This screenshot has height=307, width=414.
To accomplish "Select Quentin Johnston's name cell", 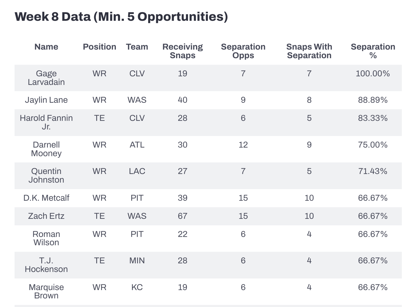I will [46, 175].
